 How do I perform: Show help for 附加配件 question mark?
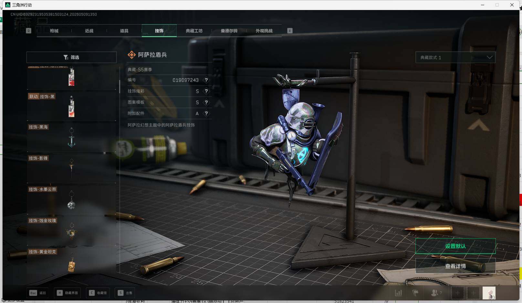(x=206, y=114)
